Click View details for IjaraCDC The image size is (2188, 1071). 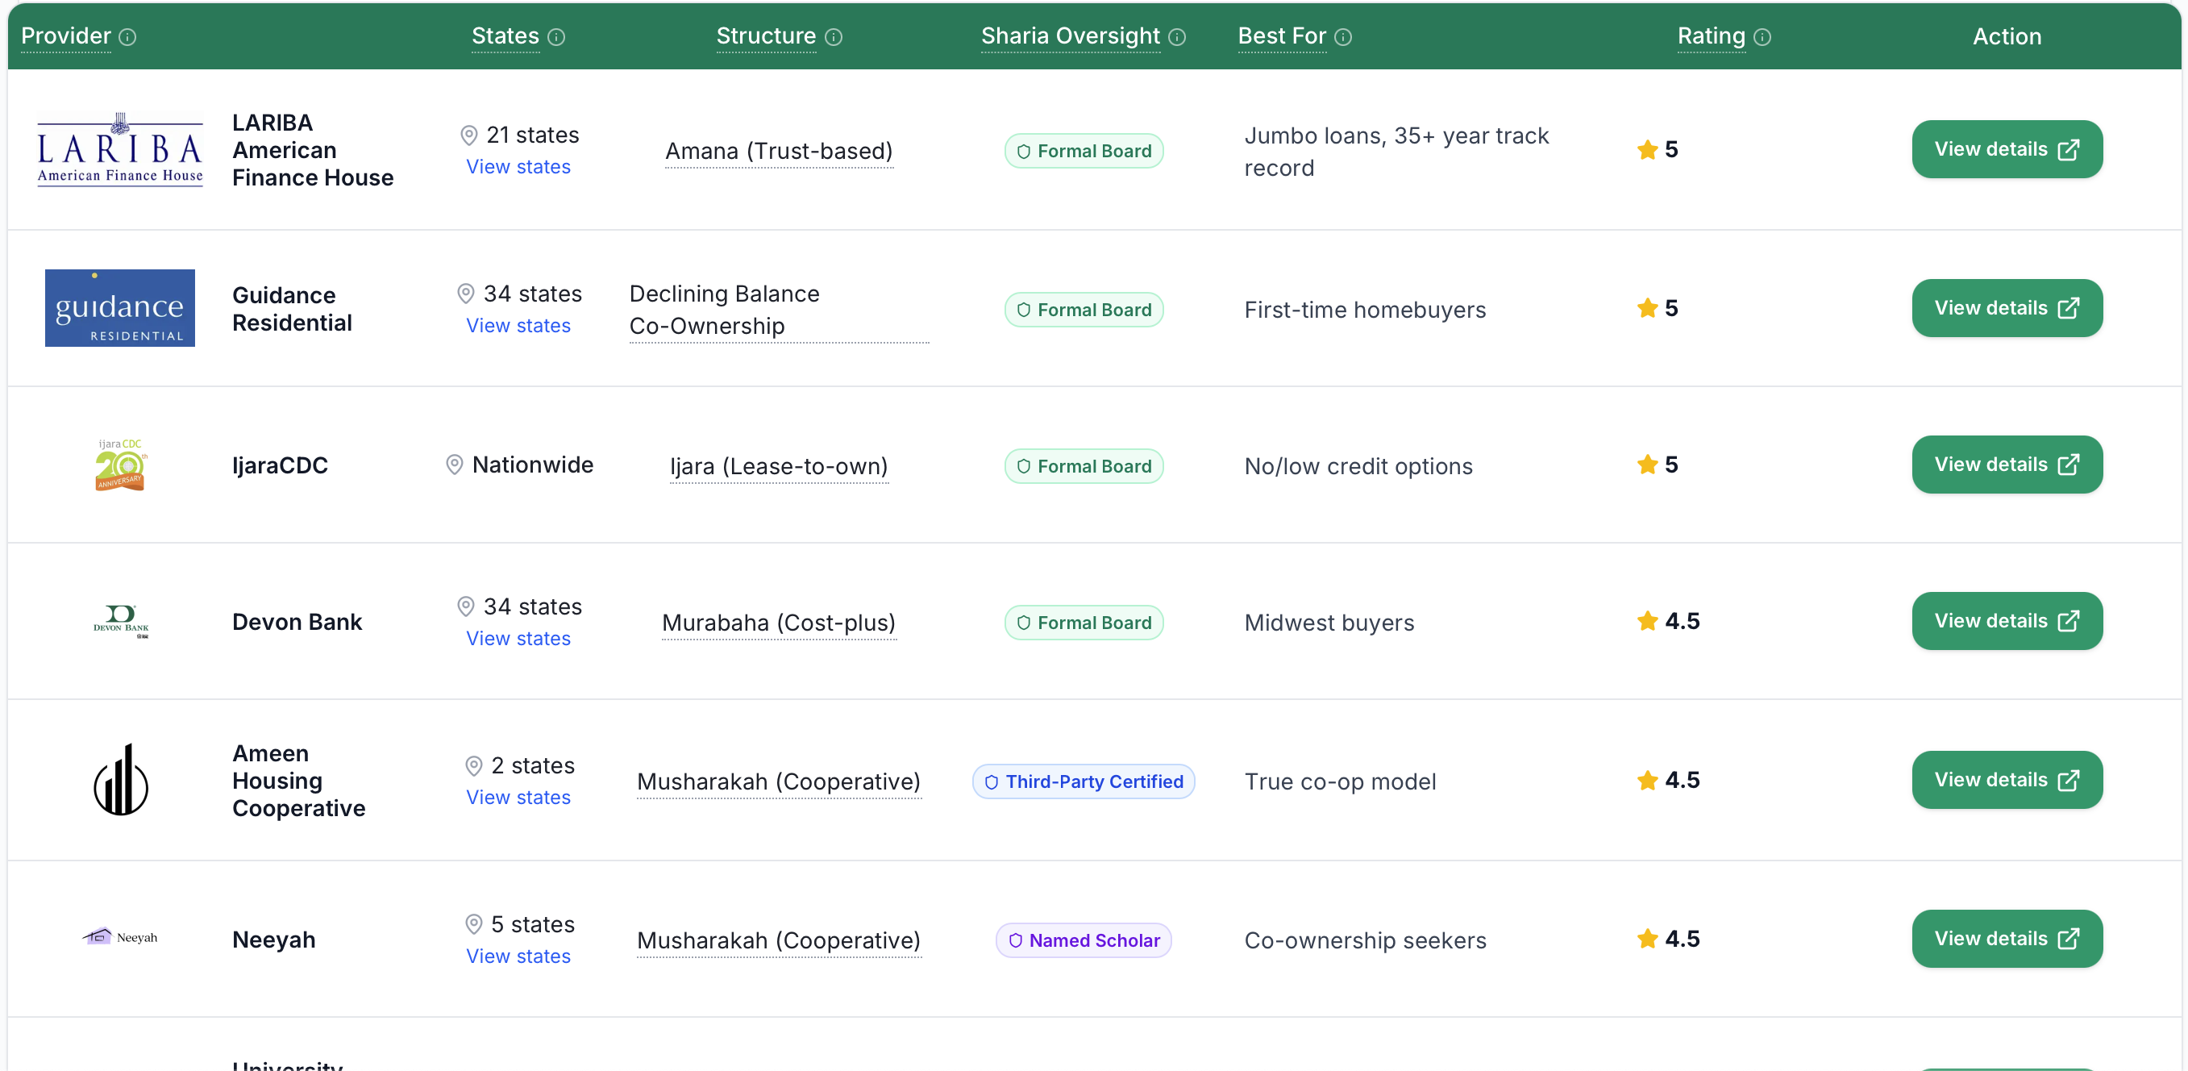pyautogui.click(x=2007, y=464)
